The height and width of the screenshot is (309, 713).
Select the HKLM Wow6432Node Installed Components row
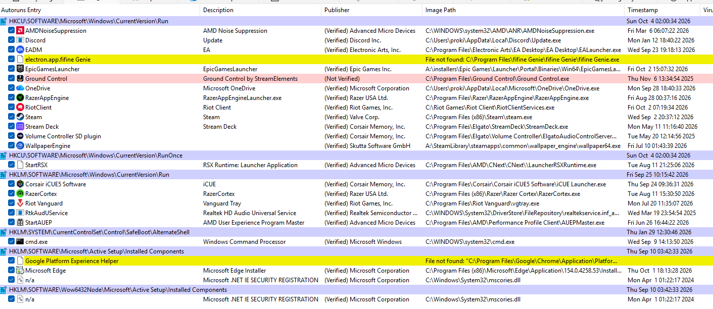tap(356, 290)
